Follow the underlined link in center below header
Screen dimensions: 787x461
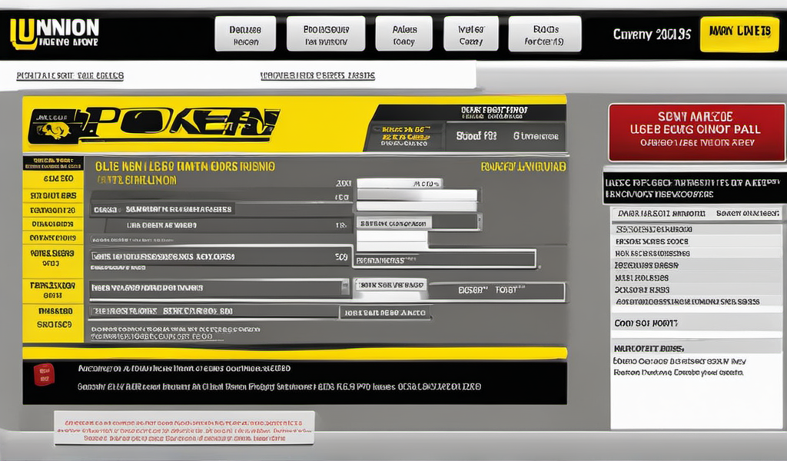317,76
